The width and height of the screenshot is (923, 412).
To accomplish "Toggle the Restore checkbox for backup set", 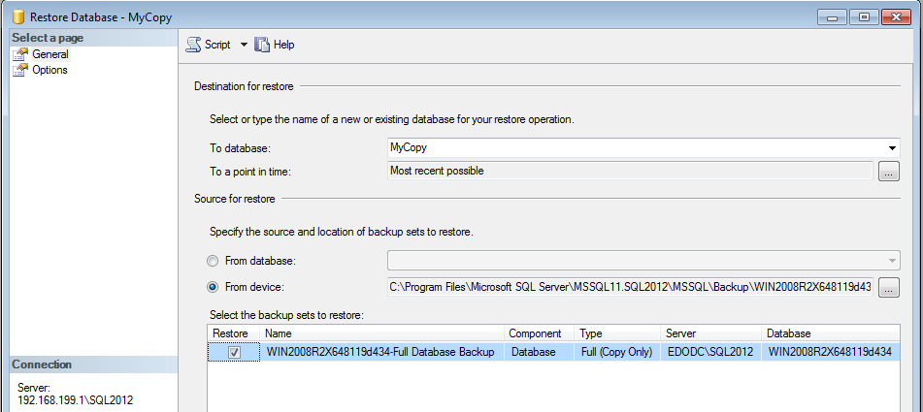I will [235, 352].
